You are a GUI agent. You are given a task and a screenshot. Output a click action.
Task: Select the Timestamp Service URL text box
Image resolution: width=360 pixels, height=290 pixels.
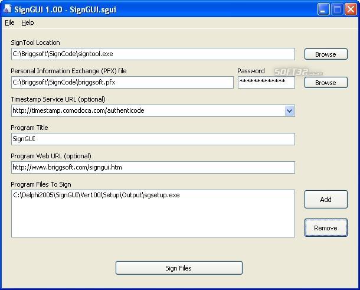[x=148, y=111]
